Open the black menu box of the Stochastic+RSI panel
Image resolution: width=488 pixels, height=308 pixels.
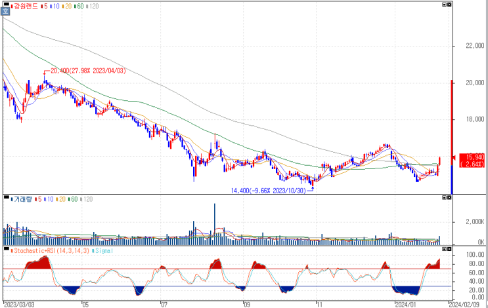pyautogui.click(x=6, y=248)
